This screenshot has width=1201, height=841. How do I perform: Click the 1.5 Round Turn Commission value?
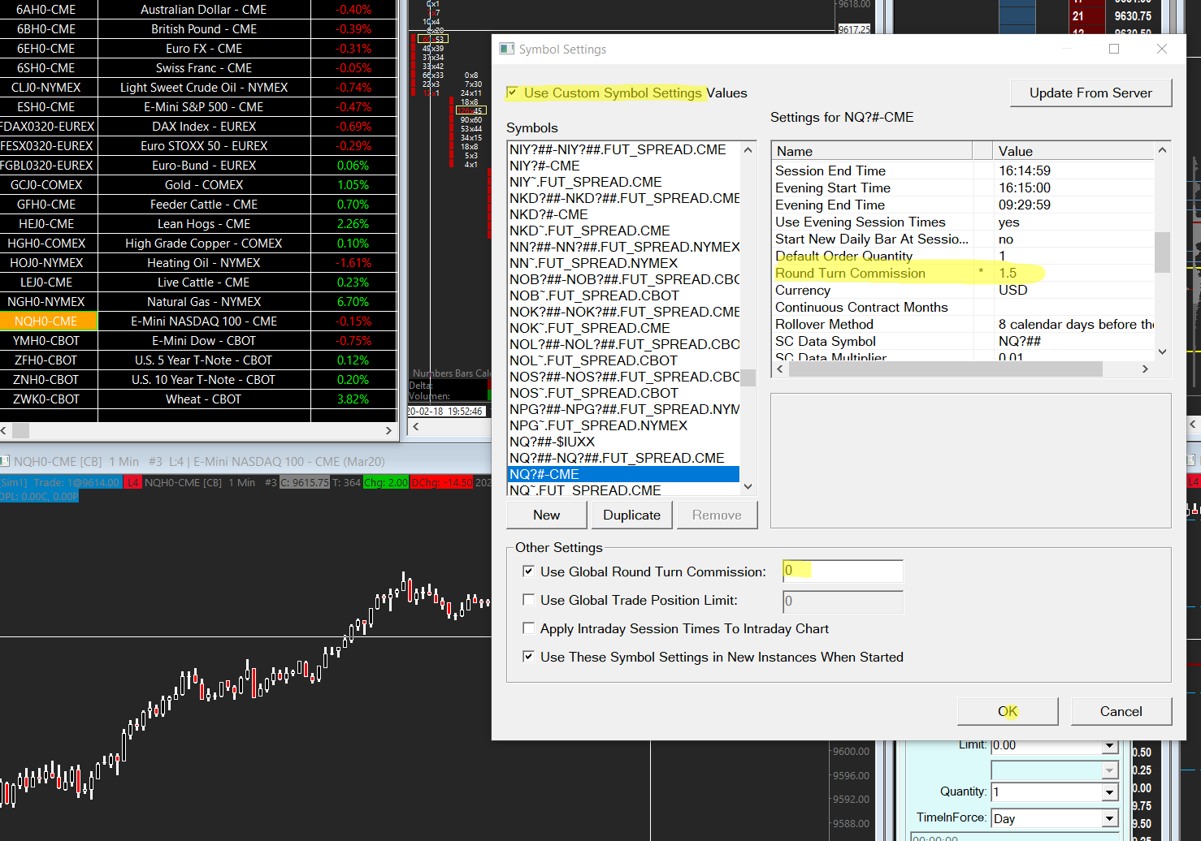click(x=1008, y=273)
